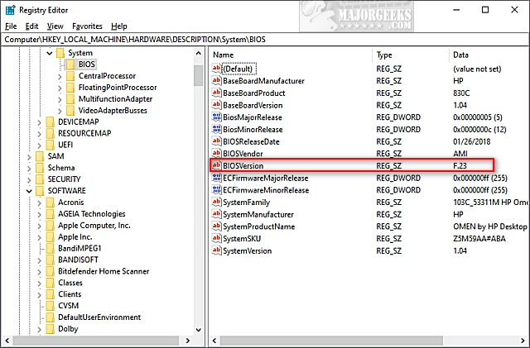Click the UEFI folder icon

tap(50, 145)
